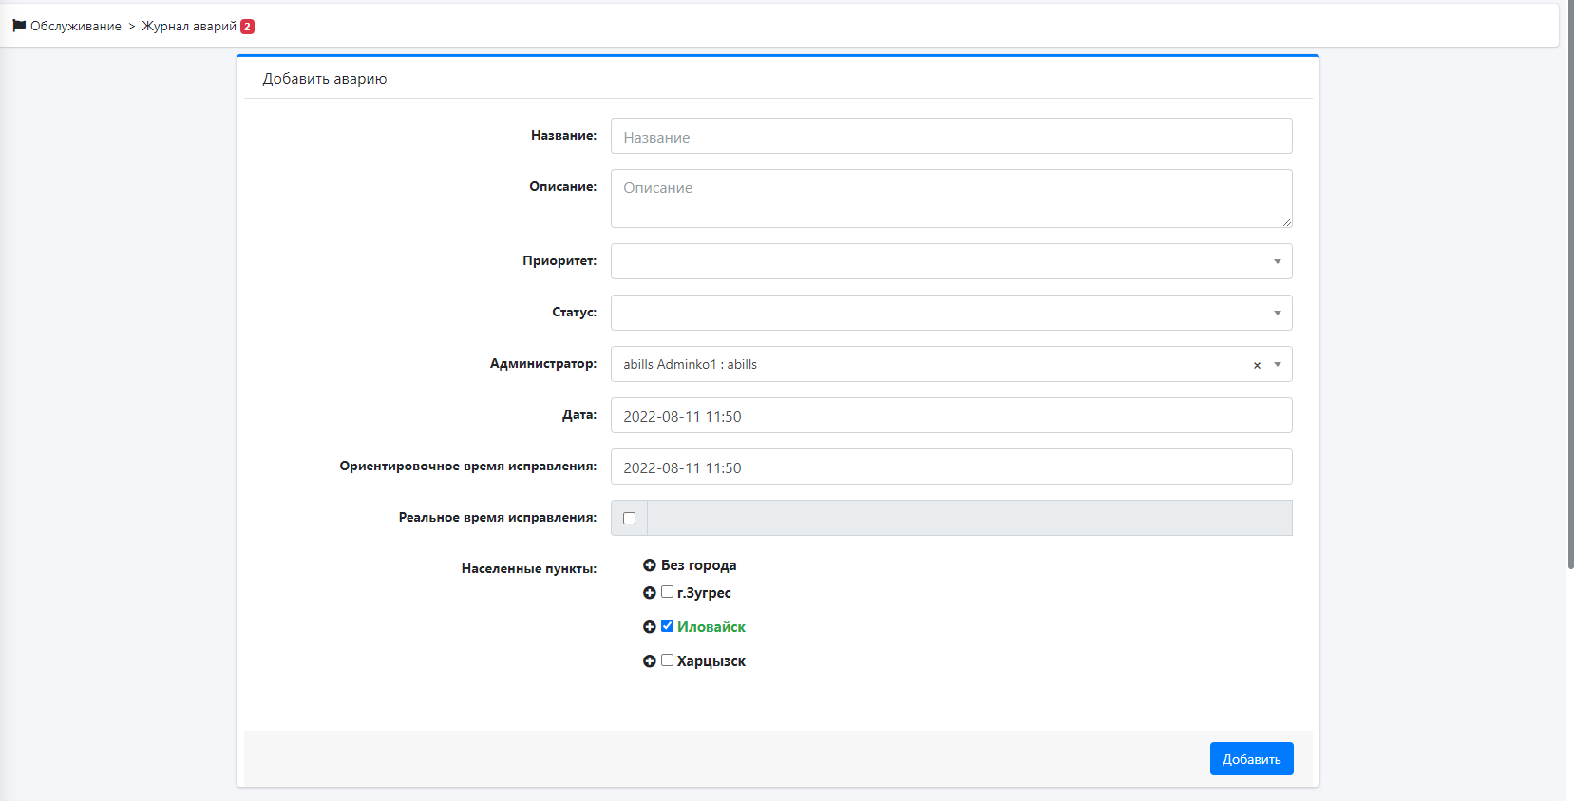The image size is (1574, 801).
Task: Open Журнал аварий breadcrumb link
Action: click(x=189, y=27)
